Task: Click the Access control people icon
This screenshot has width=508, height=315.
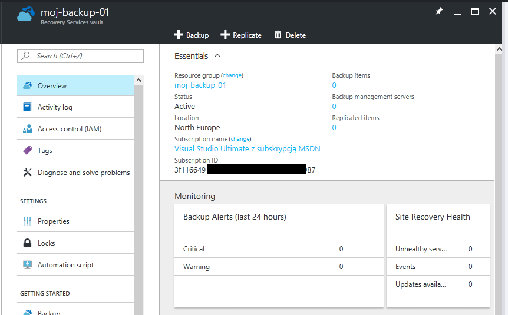Action: pos(28,129)
